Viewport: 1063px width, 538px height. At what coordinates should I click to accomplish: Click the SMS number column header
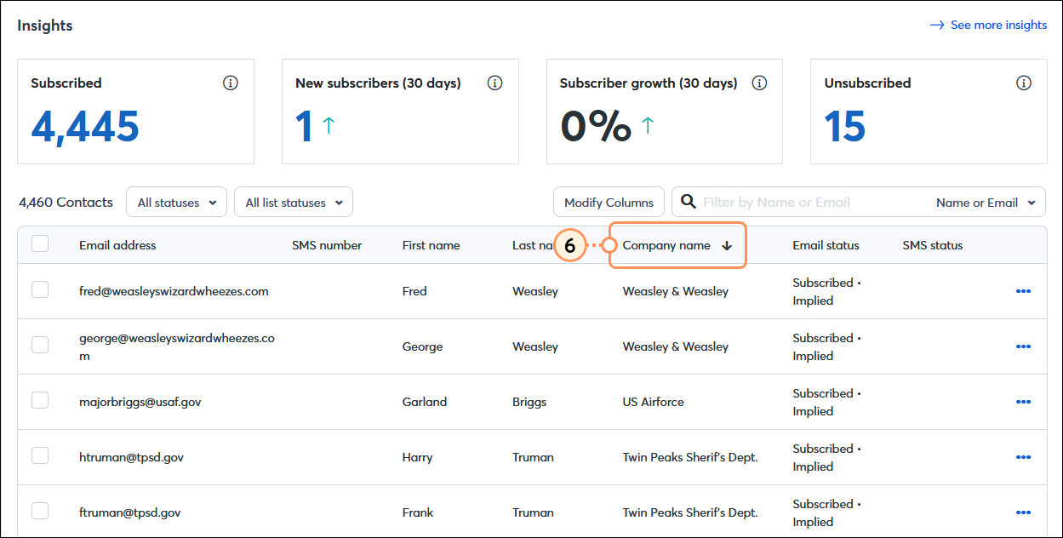coord(327,245)
